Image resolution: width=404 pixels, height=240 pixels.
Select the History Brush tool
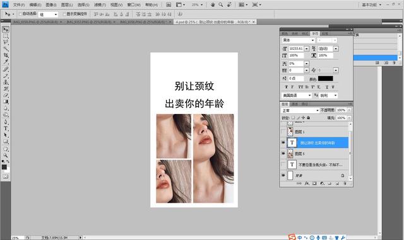(6, 89)
